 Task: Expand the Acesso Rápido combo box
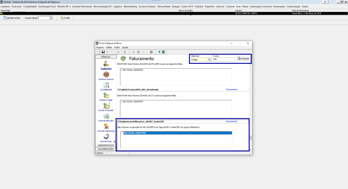(51, 18)
